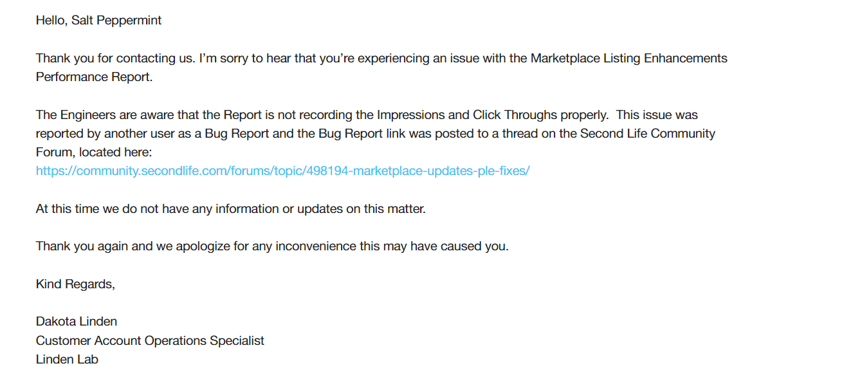Click the "Linden Lab" company line
Screen dimensions: 844x379
tap(67, 360)
